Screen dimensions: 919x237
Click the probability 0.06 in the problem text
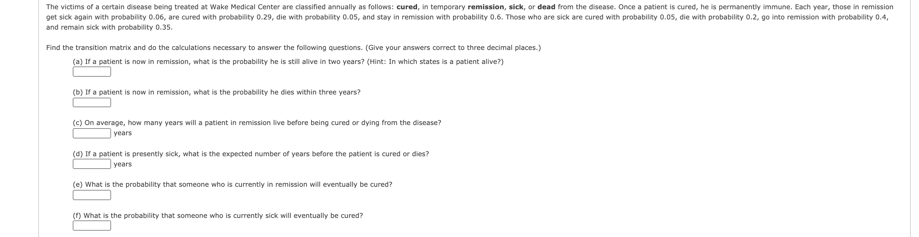pos(156,16)
